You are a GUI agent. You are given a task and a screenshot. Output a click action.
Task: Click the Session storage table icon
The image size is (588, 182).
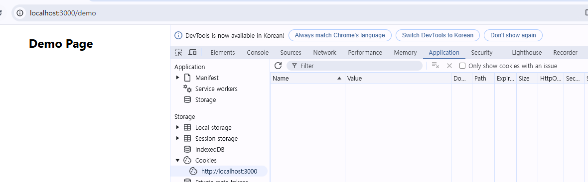tap(187, 139)
